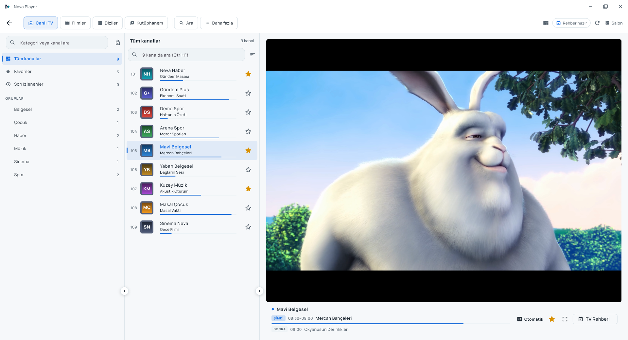Click the SN logo of Sinema Neva

[x=147, y=227]
